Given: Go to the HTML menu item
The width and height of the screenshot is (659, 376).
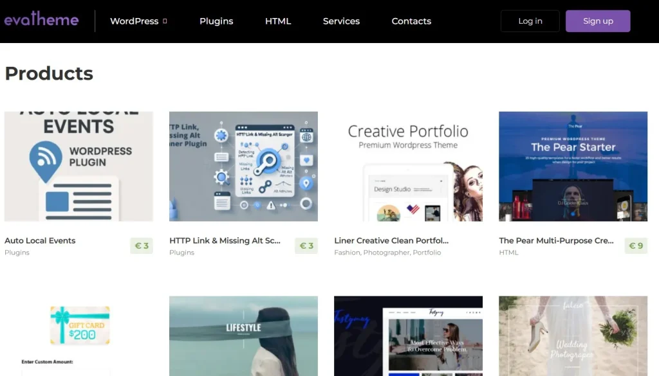Looking at the screenshot, I should point(278,21).
